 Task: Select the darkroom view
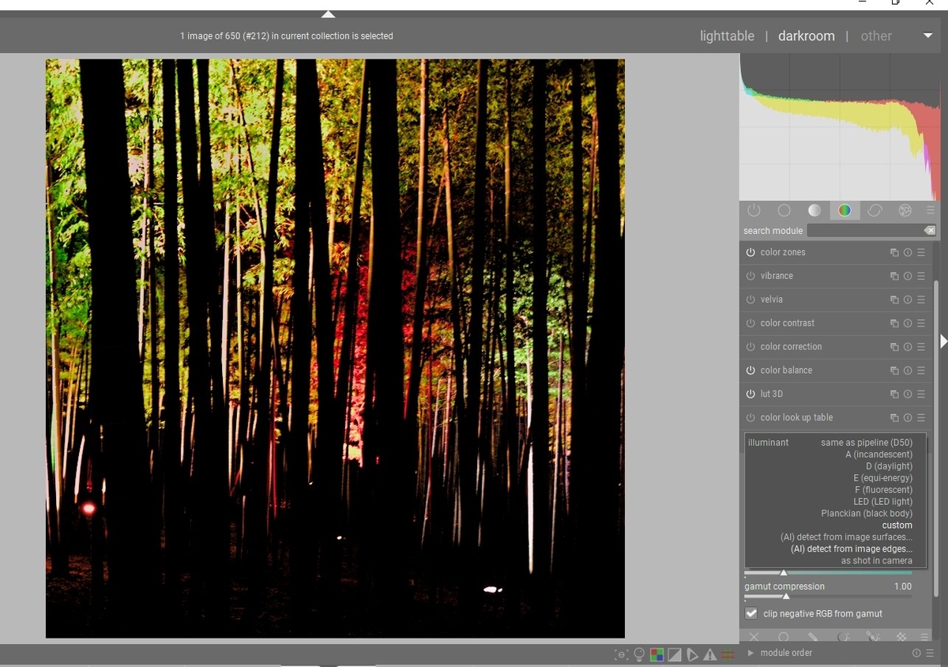806,36
